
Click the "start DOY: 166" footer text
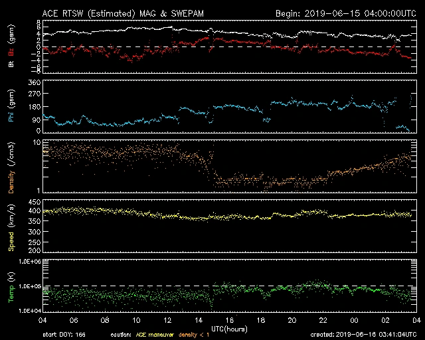[64, 335]
